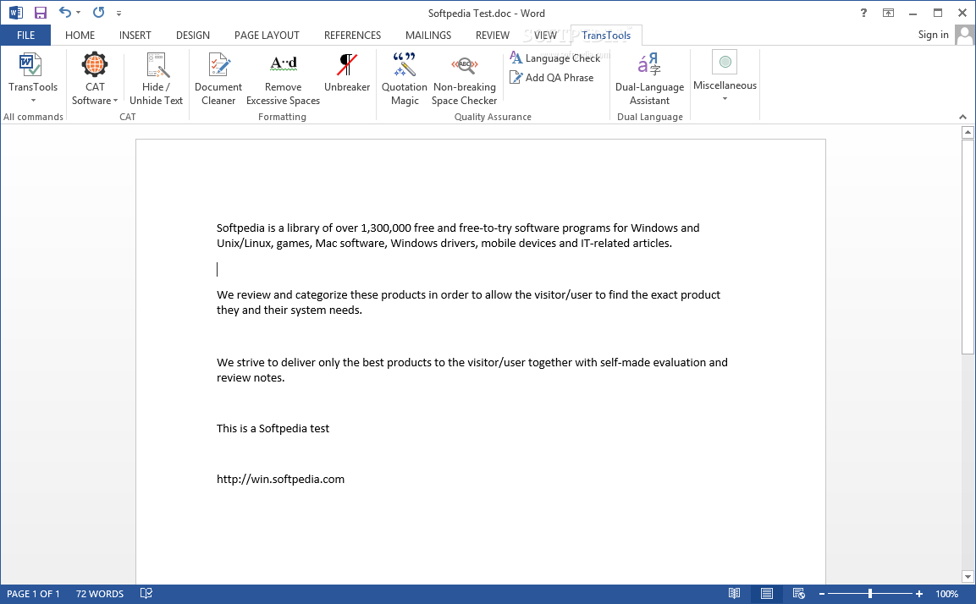
Task: Click the user account avatar icon
Action: (x=964, y=35)
